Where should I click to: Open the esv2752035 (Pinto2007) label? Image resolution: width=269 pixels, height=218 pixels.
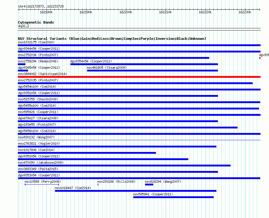[38, 80]
